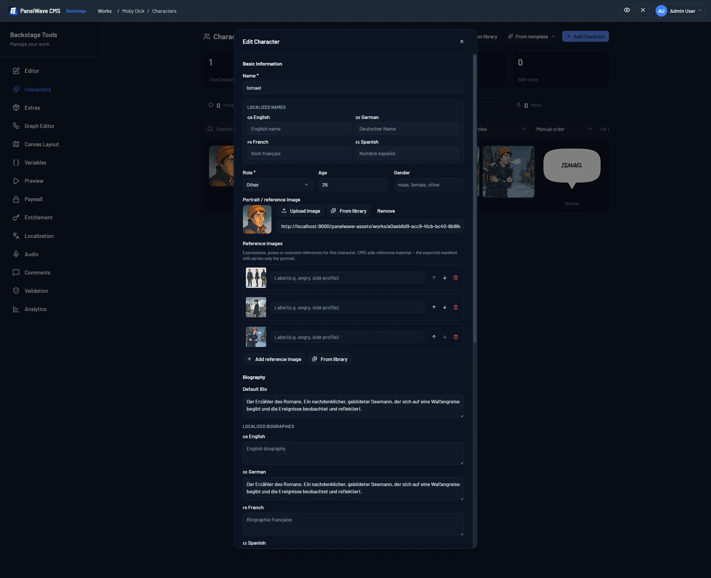Screen dimensions: 711x578
Task: Open the Paywall section
Action: click(x=50, y=199)
